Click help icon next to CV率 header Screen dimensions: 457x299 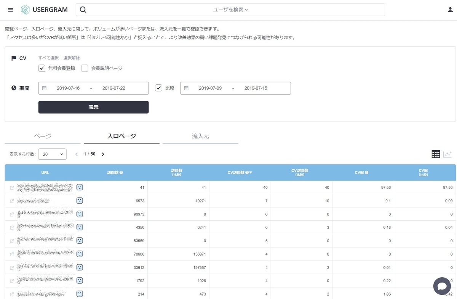point(366,172)
